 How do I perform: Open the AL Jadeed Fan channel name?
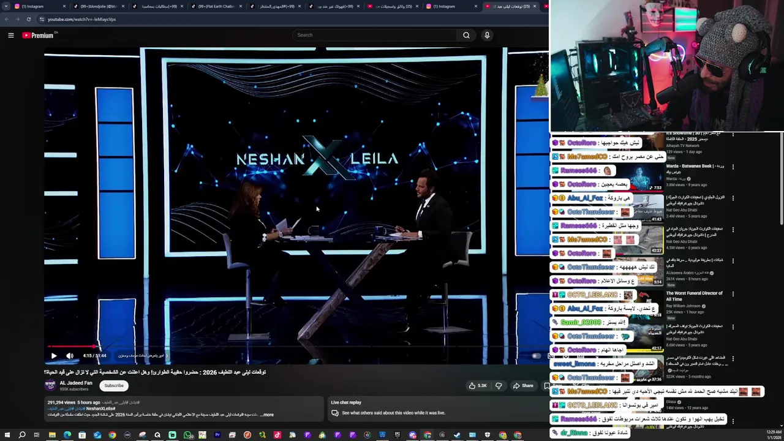[76, 383]
